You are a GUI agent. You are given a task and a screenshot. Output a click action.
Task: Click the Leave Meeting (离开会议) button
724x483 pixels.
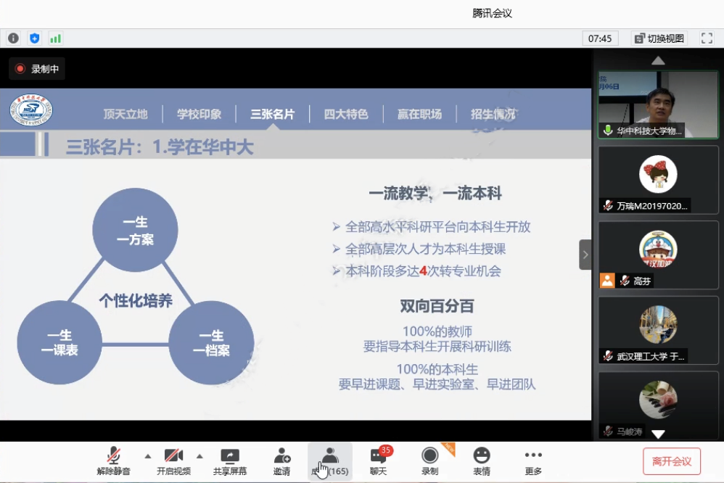click(672, 461)
